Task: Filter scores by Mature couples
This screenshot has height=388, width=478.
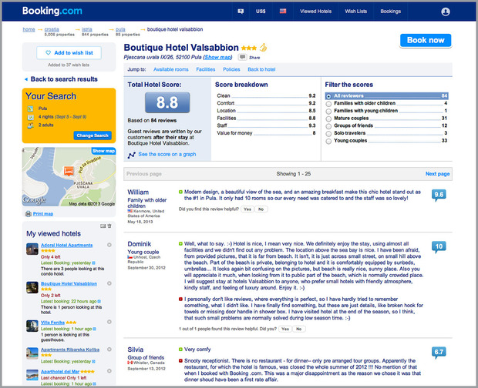Action: coord(386,119)
